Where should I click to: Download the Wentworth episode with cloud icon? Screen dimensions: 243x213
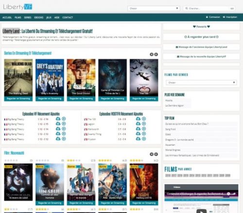point(138,129)
